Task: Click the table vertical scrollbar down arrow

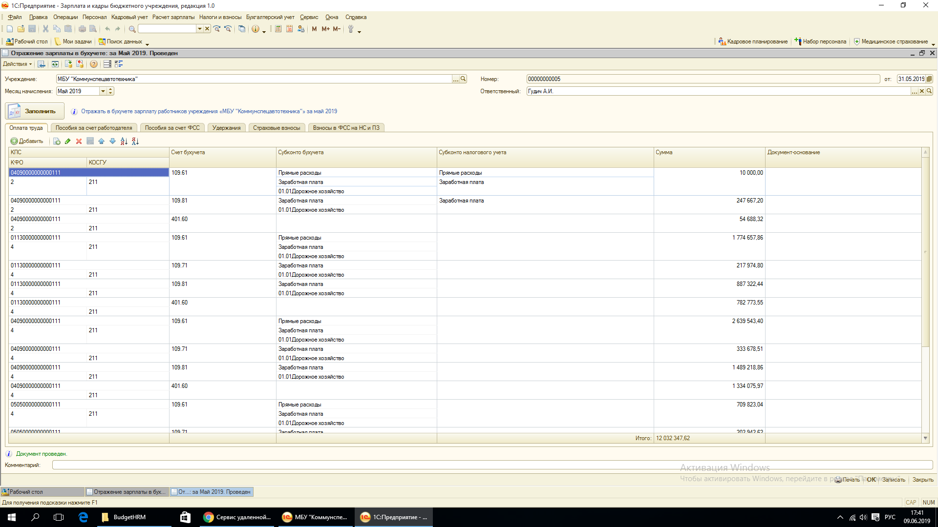Action: click(x=925, y=438)
